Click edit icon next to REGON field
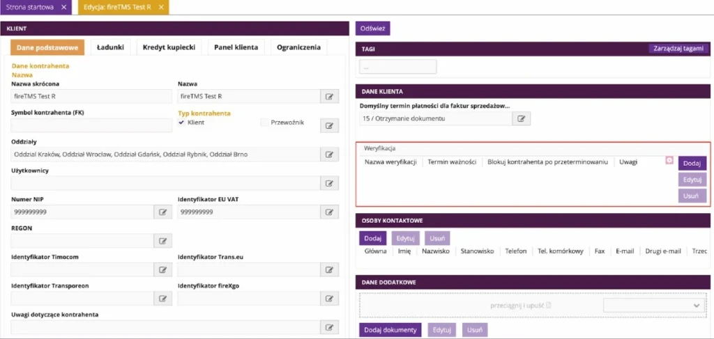This screenshot has width=714, height=339. [162, 241]
